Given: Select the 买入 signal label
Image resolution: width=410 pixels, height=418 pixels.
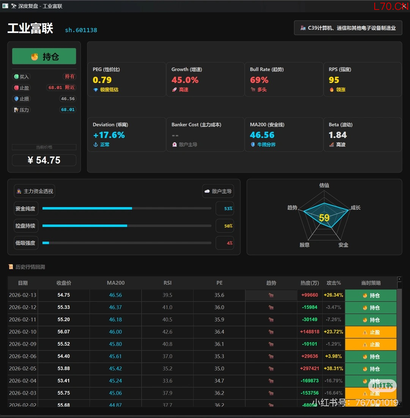Looking at the screenshot, I should [x=21, y=77].
